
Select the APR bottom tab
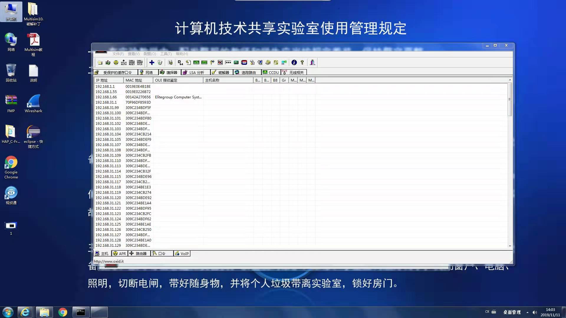click(x=119, y=254)
